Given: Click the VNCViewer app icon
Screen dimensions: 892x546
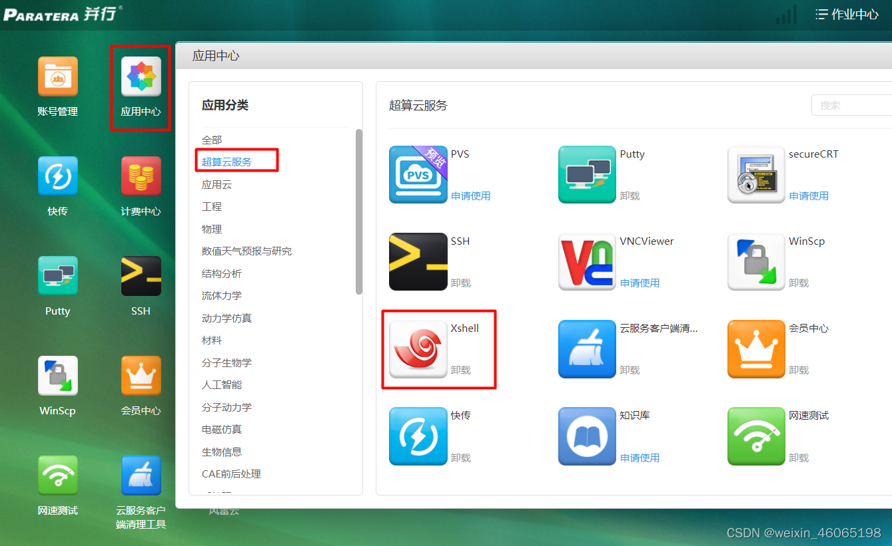Looking at the screenshot, I should pyautogui.click(x=588, y=261).
